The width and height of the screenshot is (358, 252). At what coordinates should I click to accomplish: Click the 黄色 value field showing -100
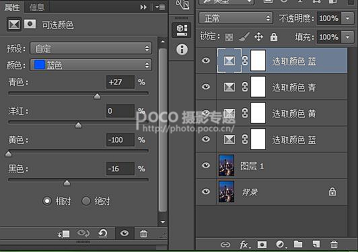coord(120,140)
